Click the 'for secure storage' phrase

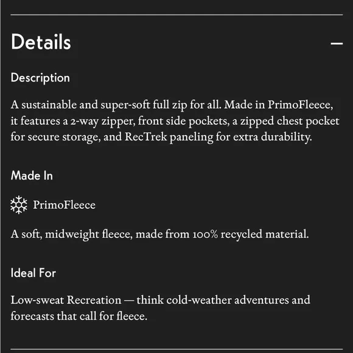point(55,137)
